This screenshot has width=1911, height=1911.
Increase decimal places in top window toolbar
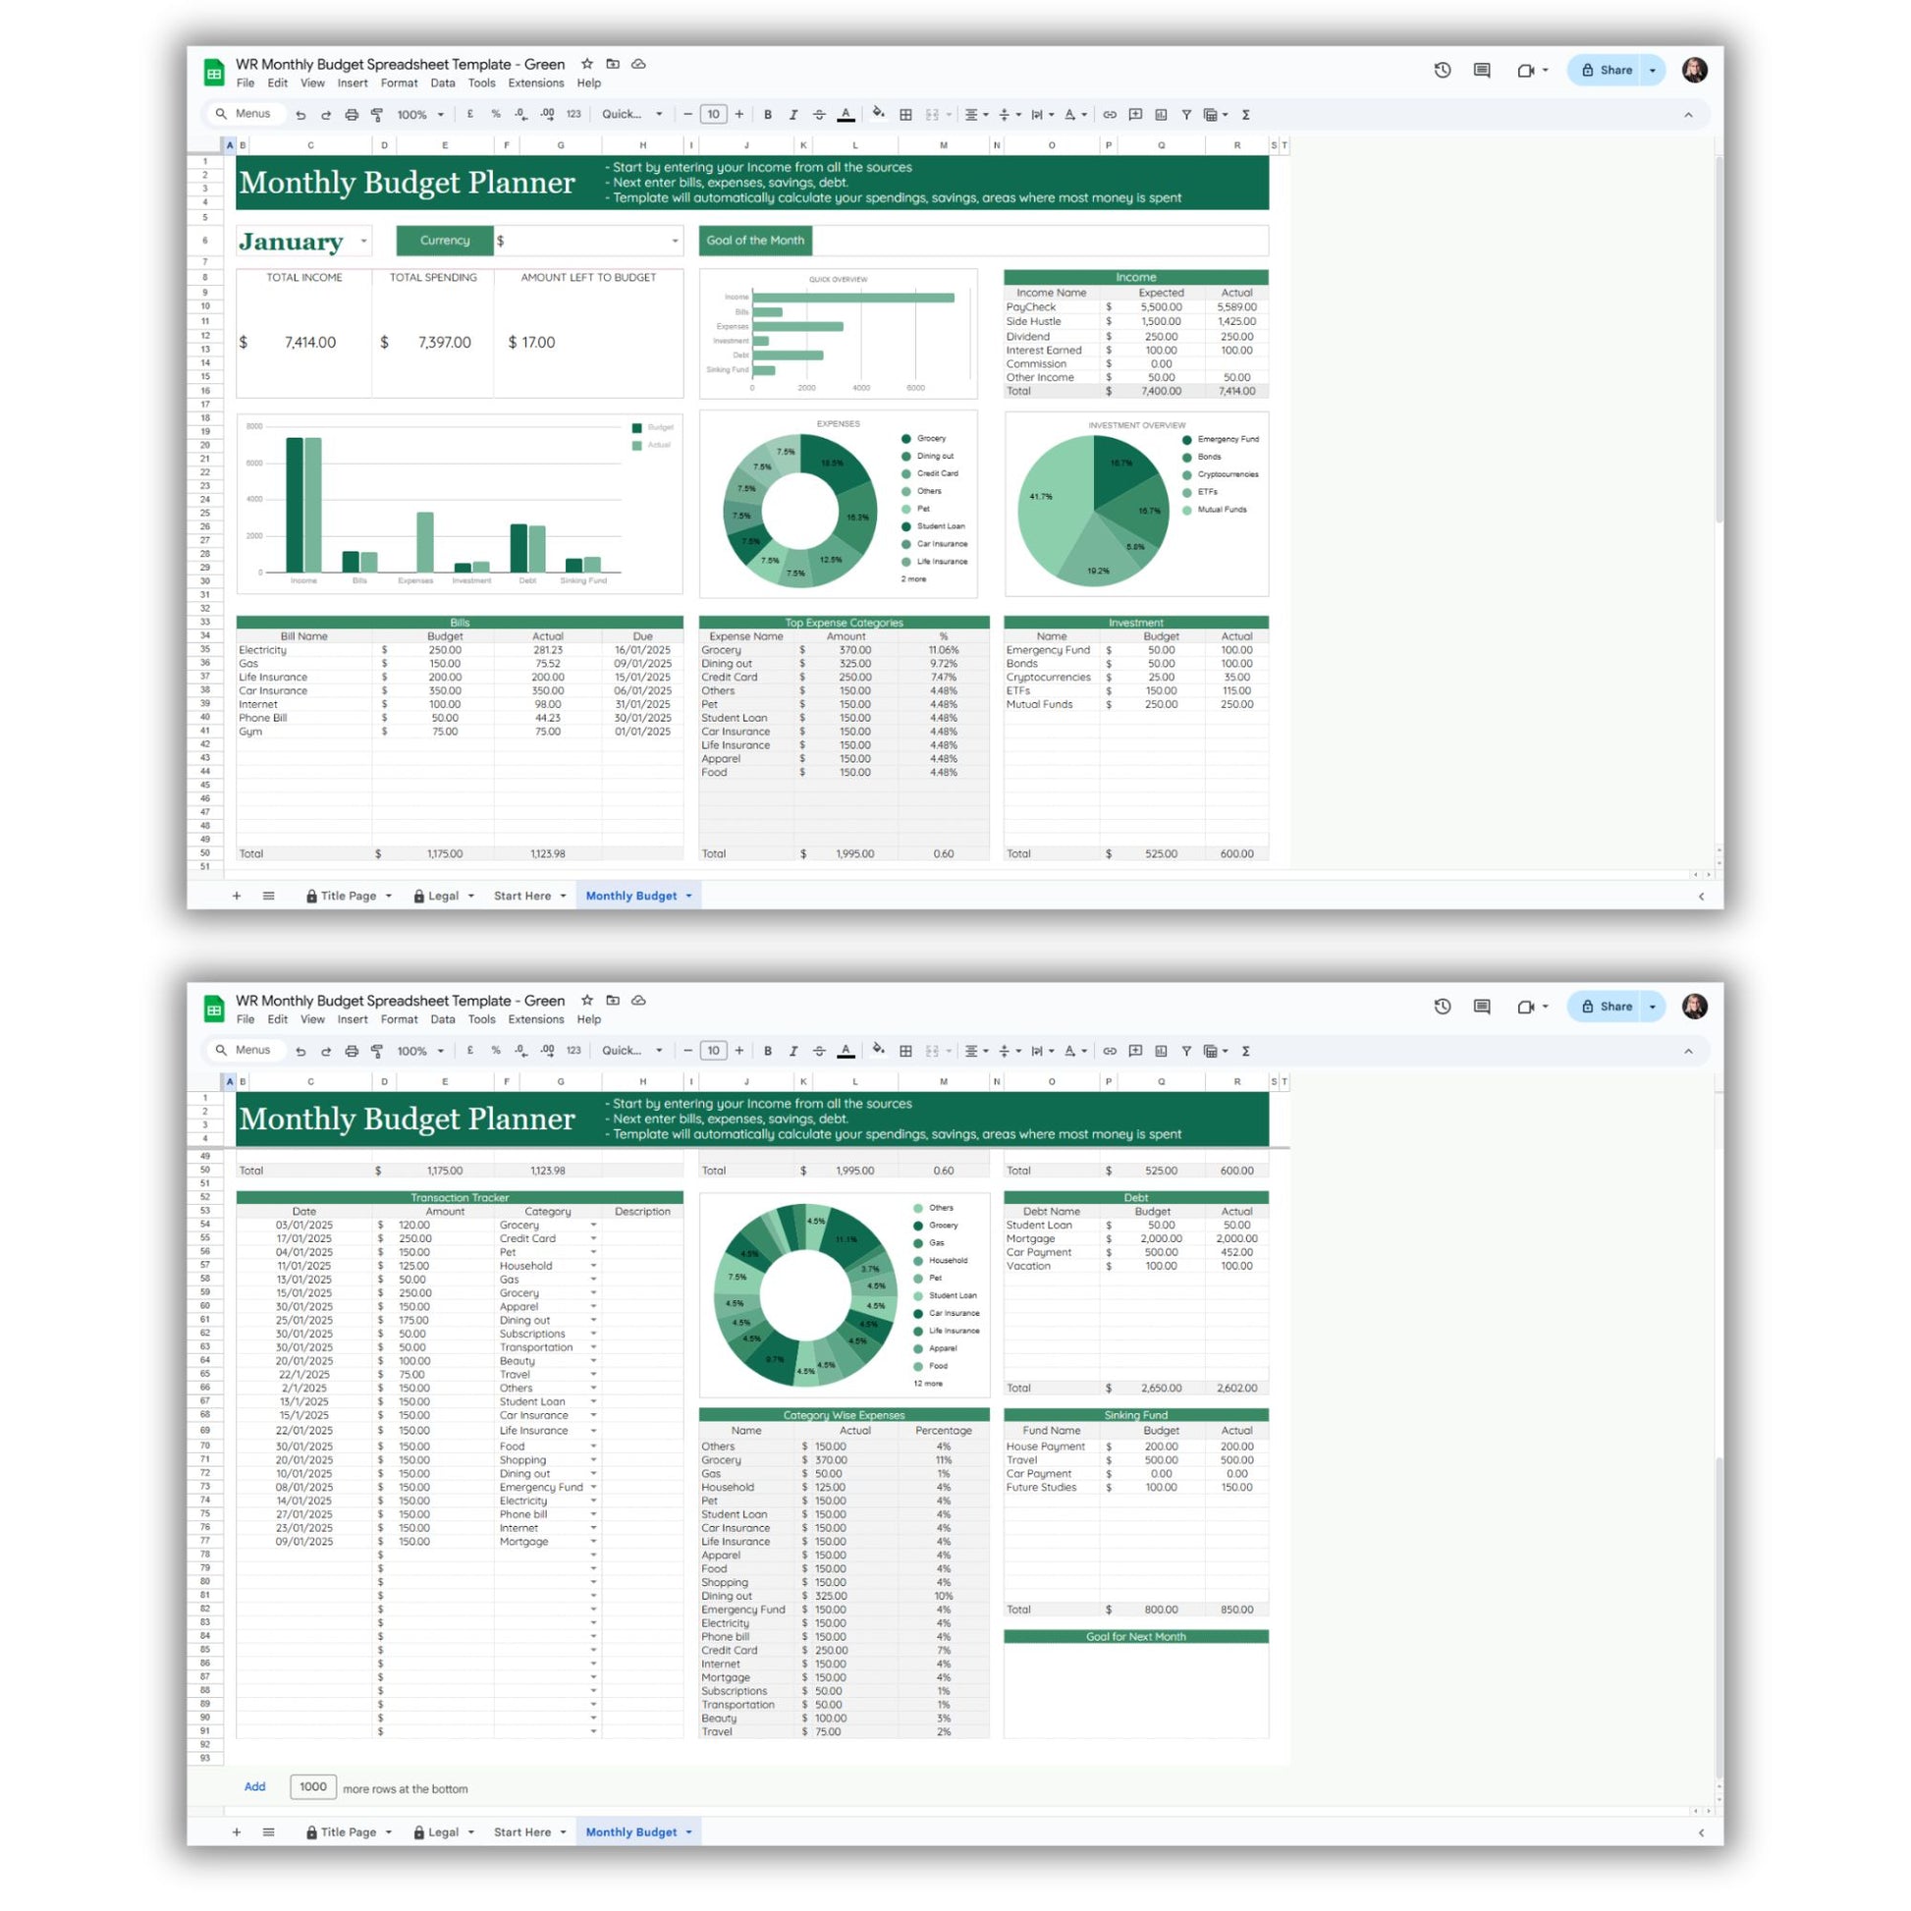tap(547, 115)
